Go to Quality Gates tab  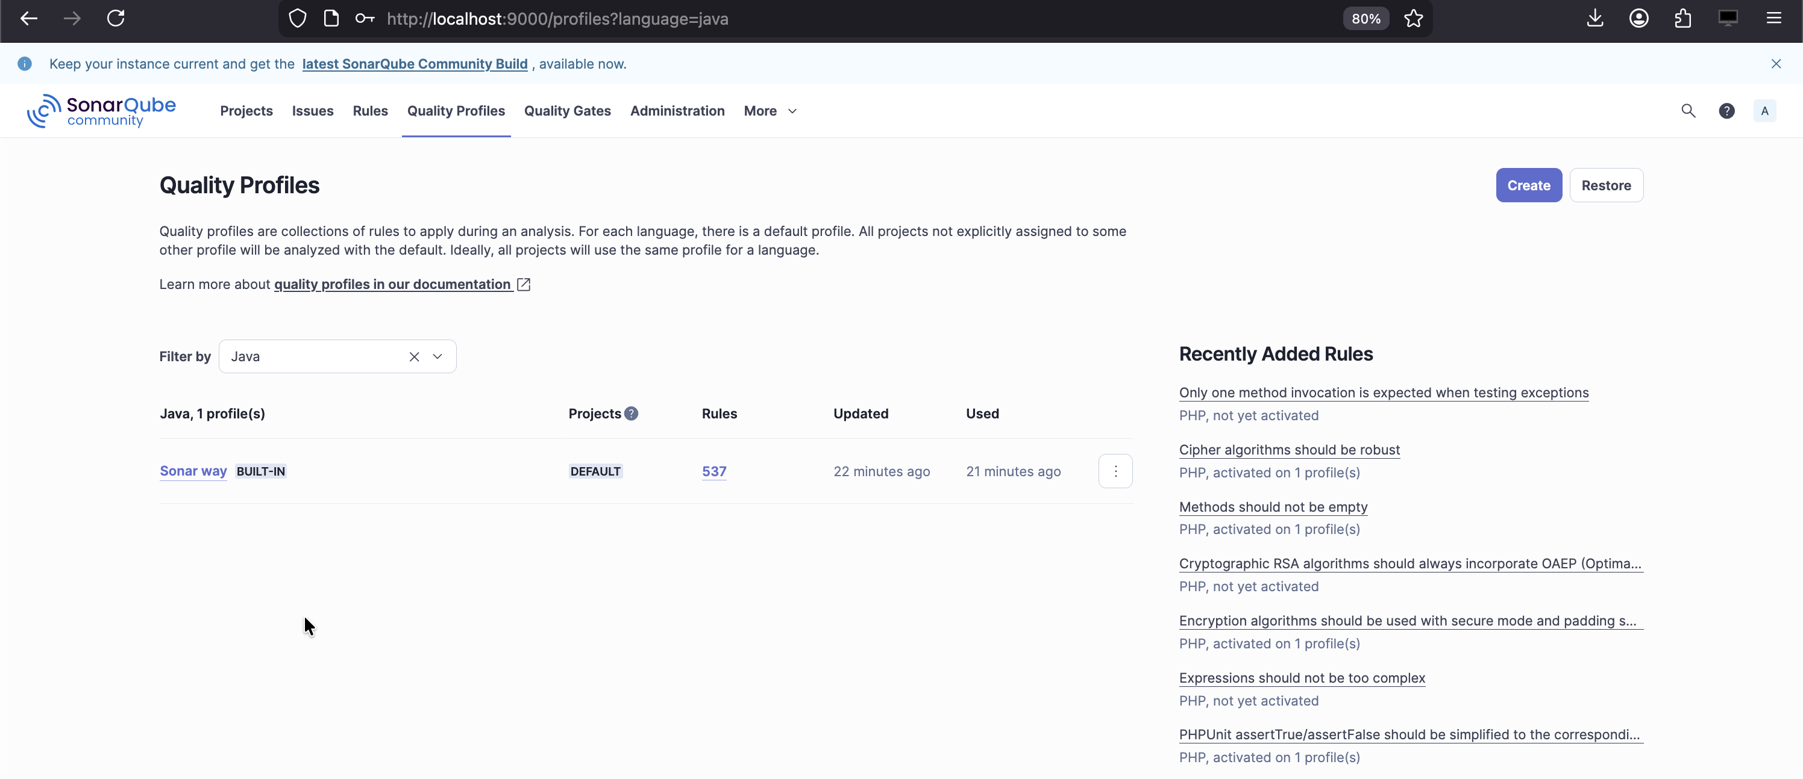tap(567, 111)
